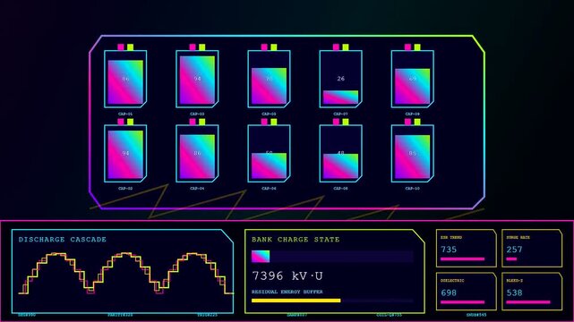Select the CAP-07 capacitor cell at 26
574x322 pixels.
[341, 79]
